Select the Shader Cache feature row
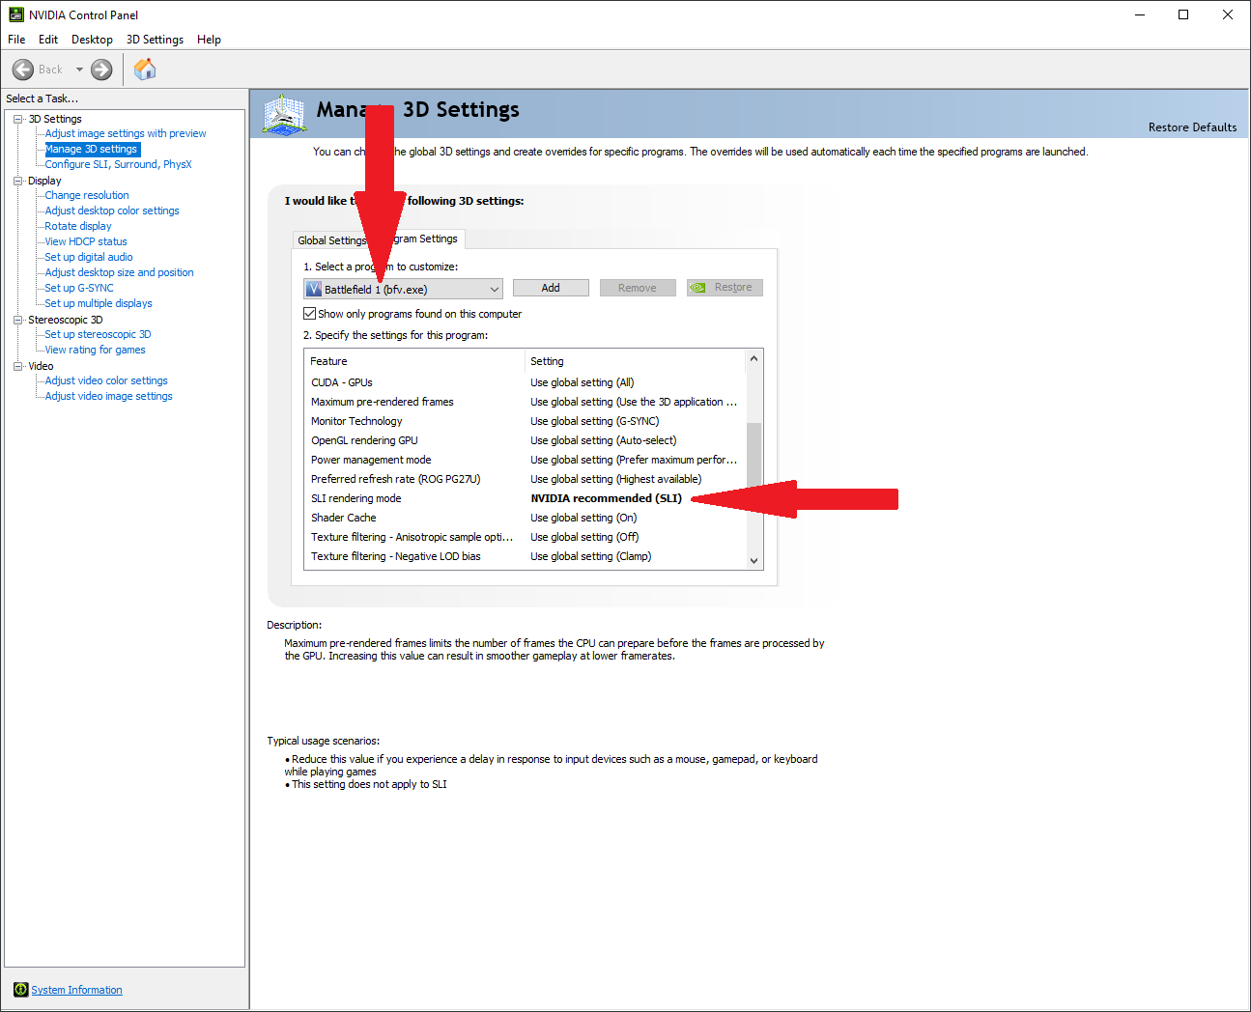This screenshot has width=1251, height=1012. pos(525,518)
